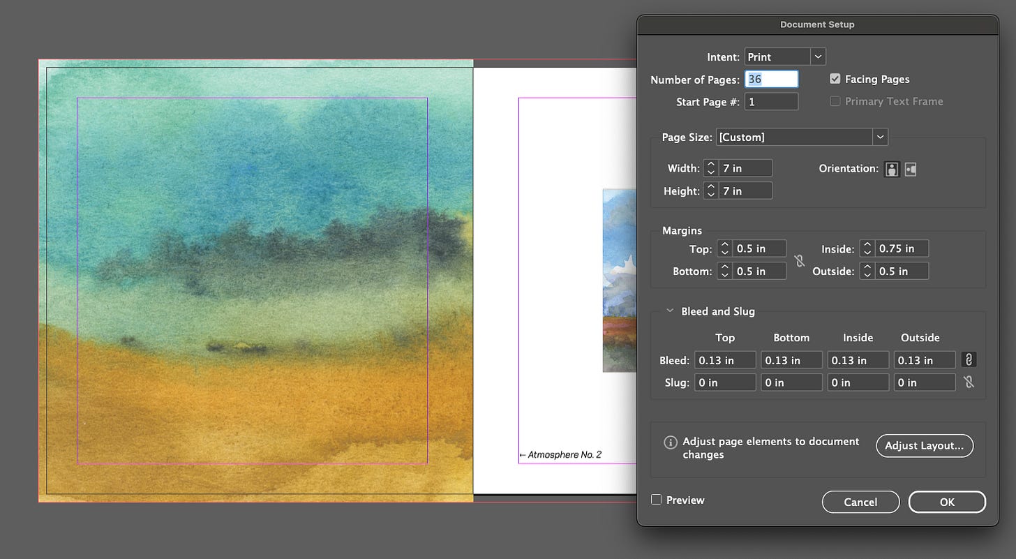1016x559 pixels.
Task: Click the info icon beside Adjust page elements
Action: point(670,442)
